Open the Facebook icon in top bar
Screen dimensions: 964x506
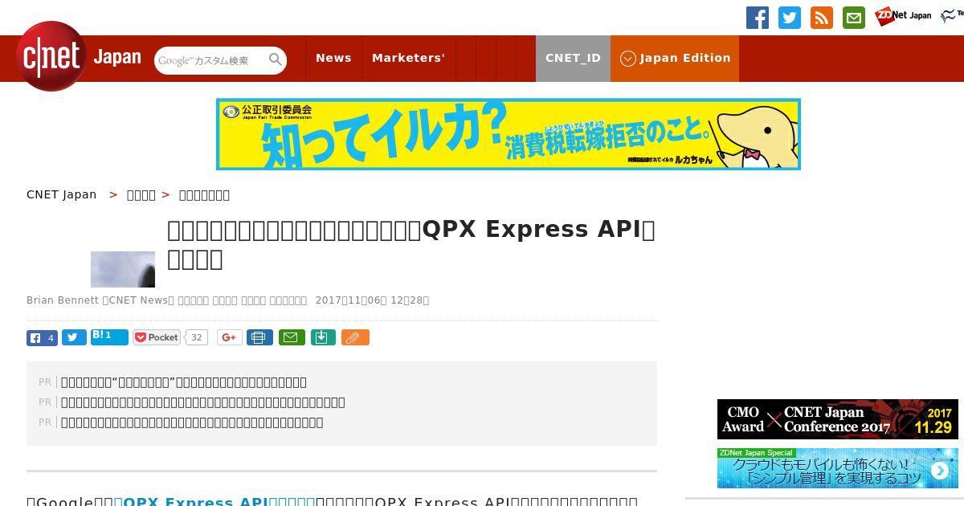(x=758, y=18)
